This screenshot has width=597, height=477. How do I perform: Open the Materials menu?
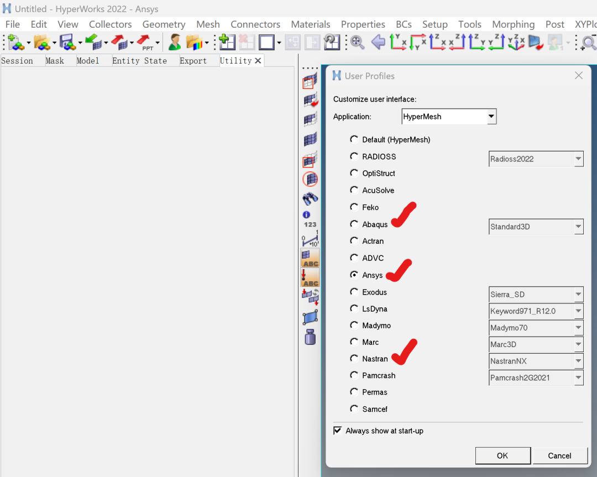coord(311,24)
